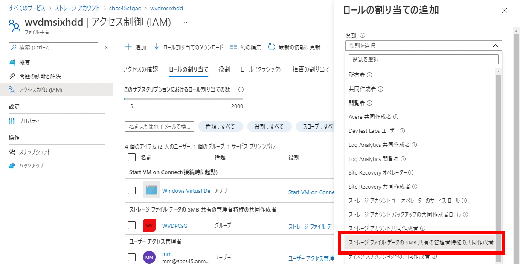Click info icon beside Site Recovery 共同作成者
Image resolution: width=520 pixels, height=264 pixels.
(x=415, y=187)
